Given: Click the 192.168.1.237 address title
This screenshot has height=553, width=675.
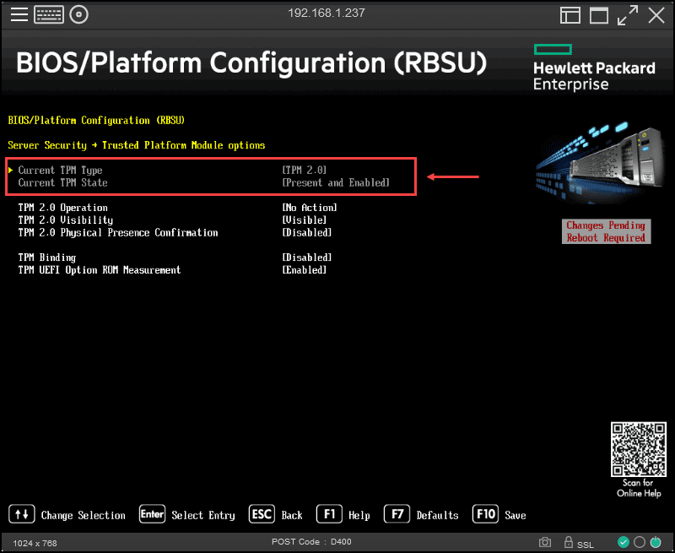Looking at the screenshot, I should coord(327,13).
